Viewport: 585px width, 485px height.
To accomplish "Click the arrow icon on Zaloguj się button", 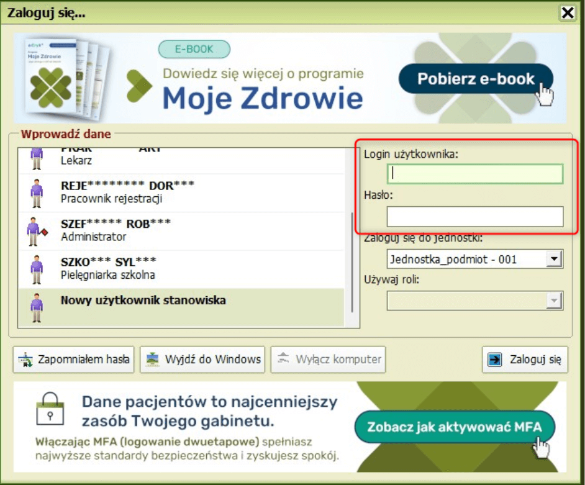I will pyautogui.click(x=495, y=360).
